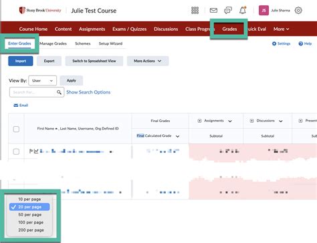This screenshot has width=317, height=243.
Task: Open Grades in the navbar
Action: click(x=229, y=29)
